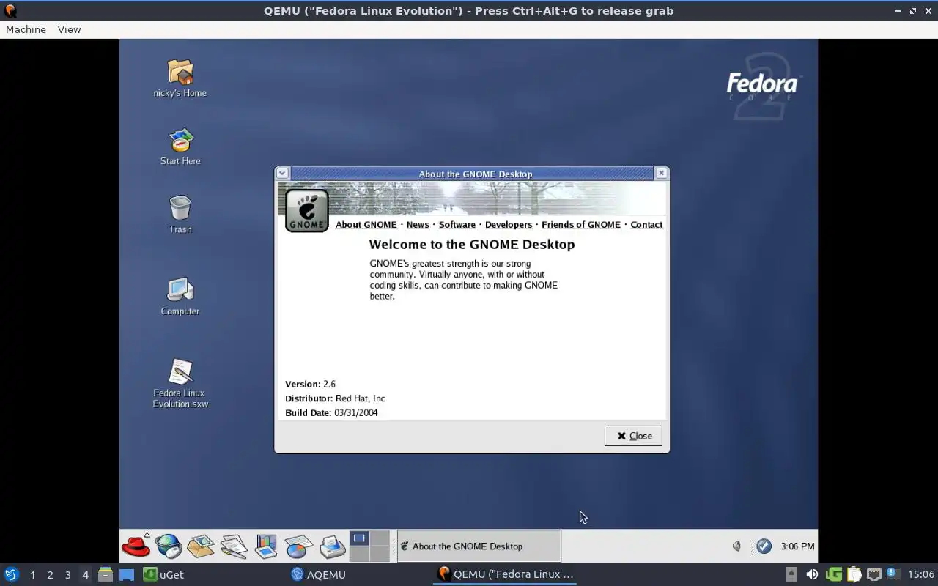The width and height of the screenshot is (938, 586).
Task: Click host clock showing 15:06
Action: point(920,574)
